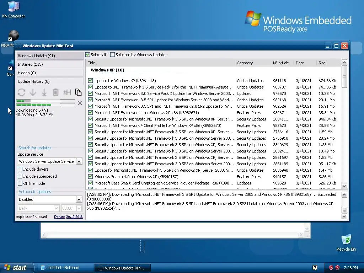Select KB article cell 2604111

point(280,119)
